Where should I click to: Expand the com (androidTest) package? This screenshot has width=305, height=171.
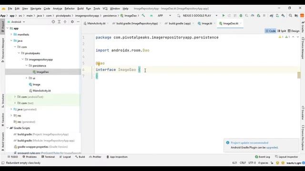[15, 97]
